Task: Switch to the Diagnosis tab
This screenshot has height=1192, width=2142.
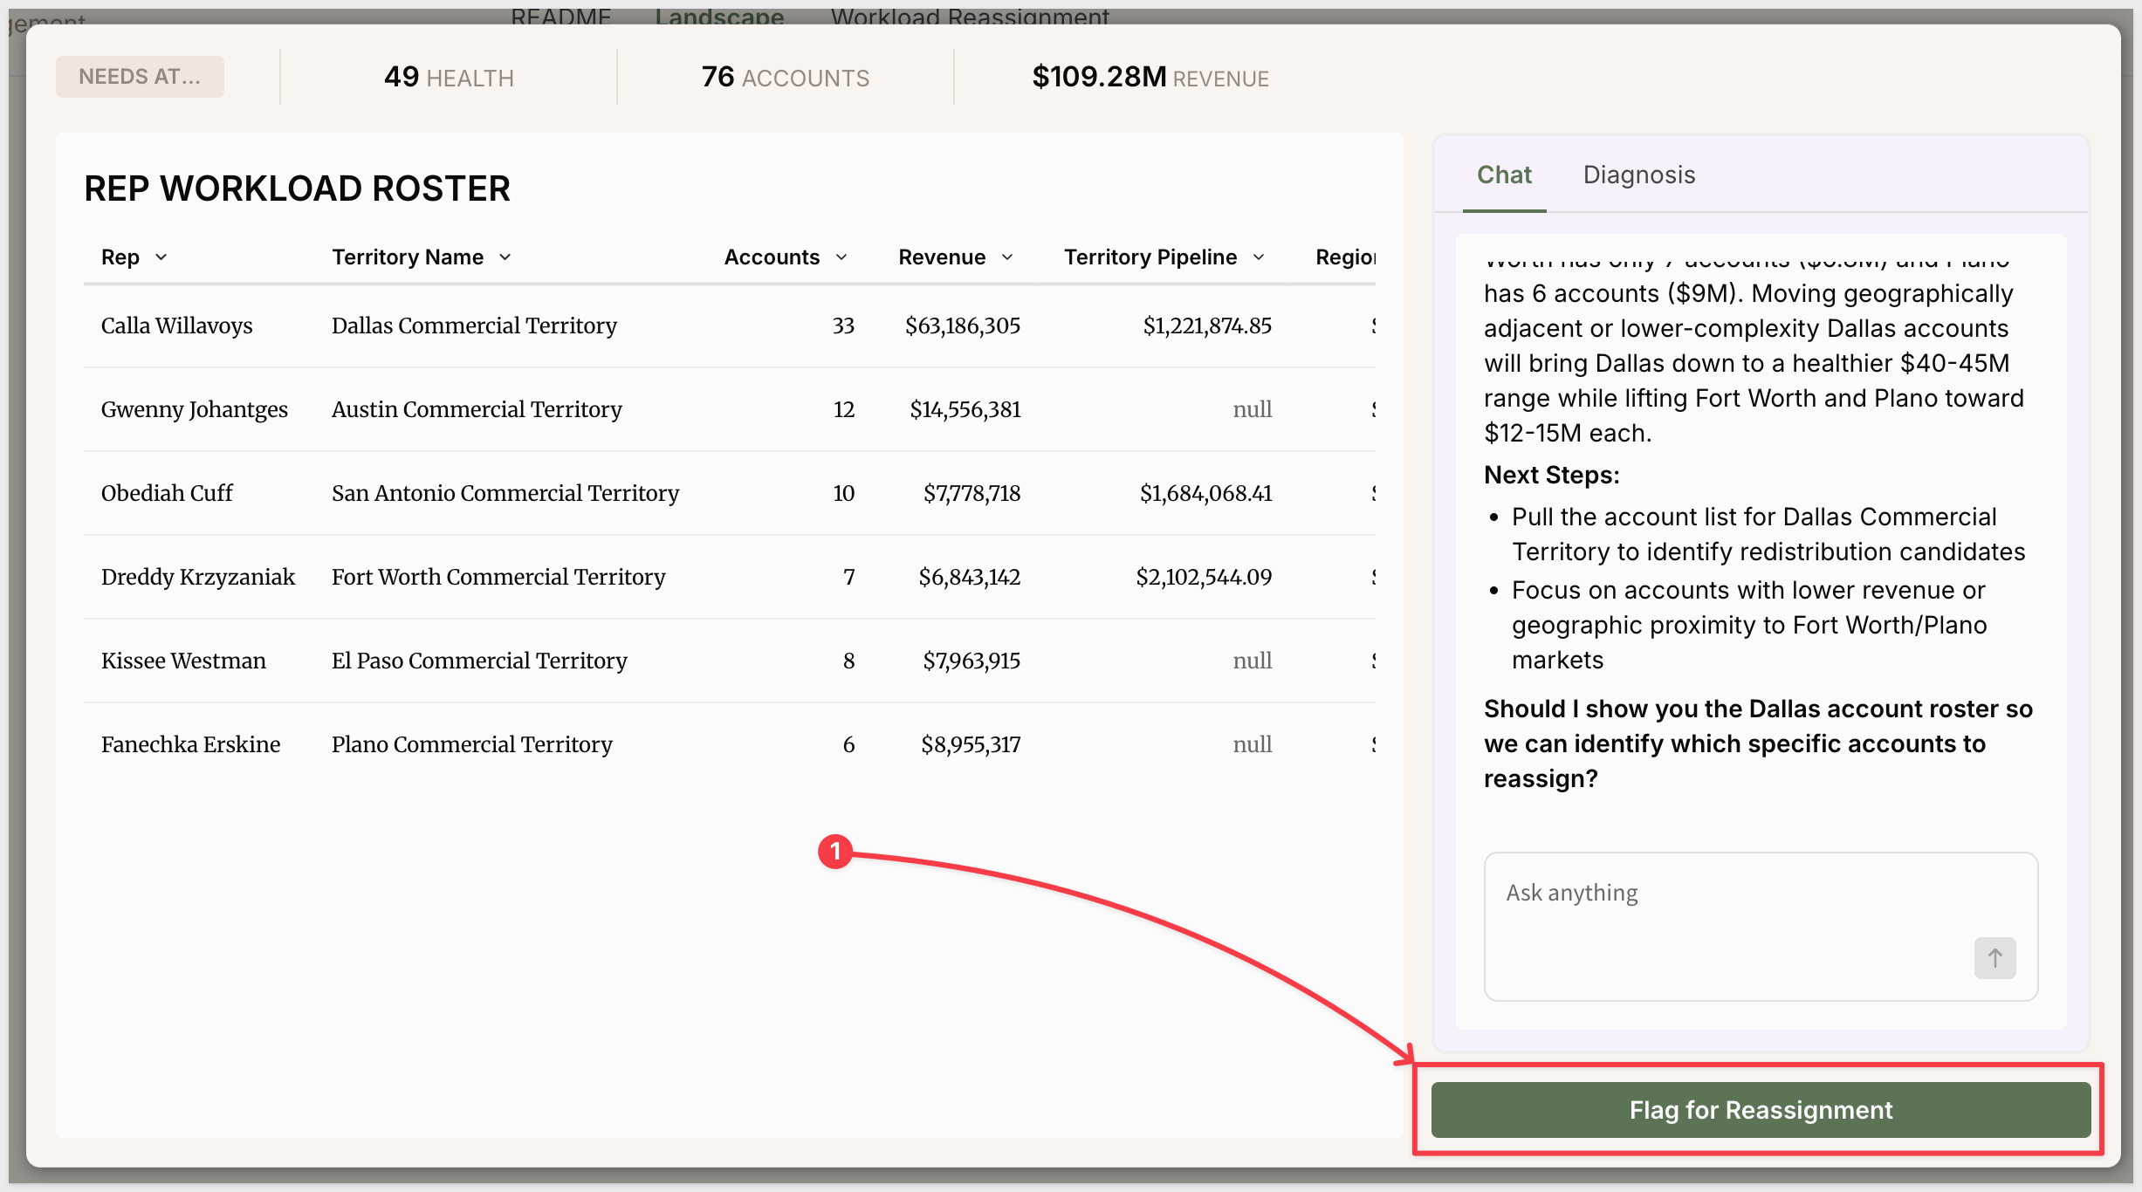Action: click(x=1639, y=175)
